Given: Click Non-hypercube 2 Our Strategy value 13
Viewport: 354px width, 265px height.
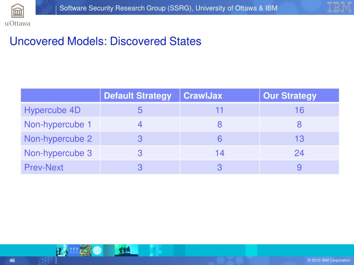Looking at the screenshot, I should [299, 139].
